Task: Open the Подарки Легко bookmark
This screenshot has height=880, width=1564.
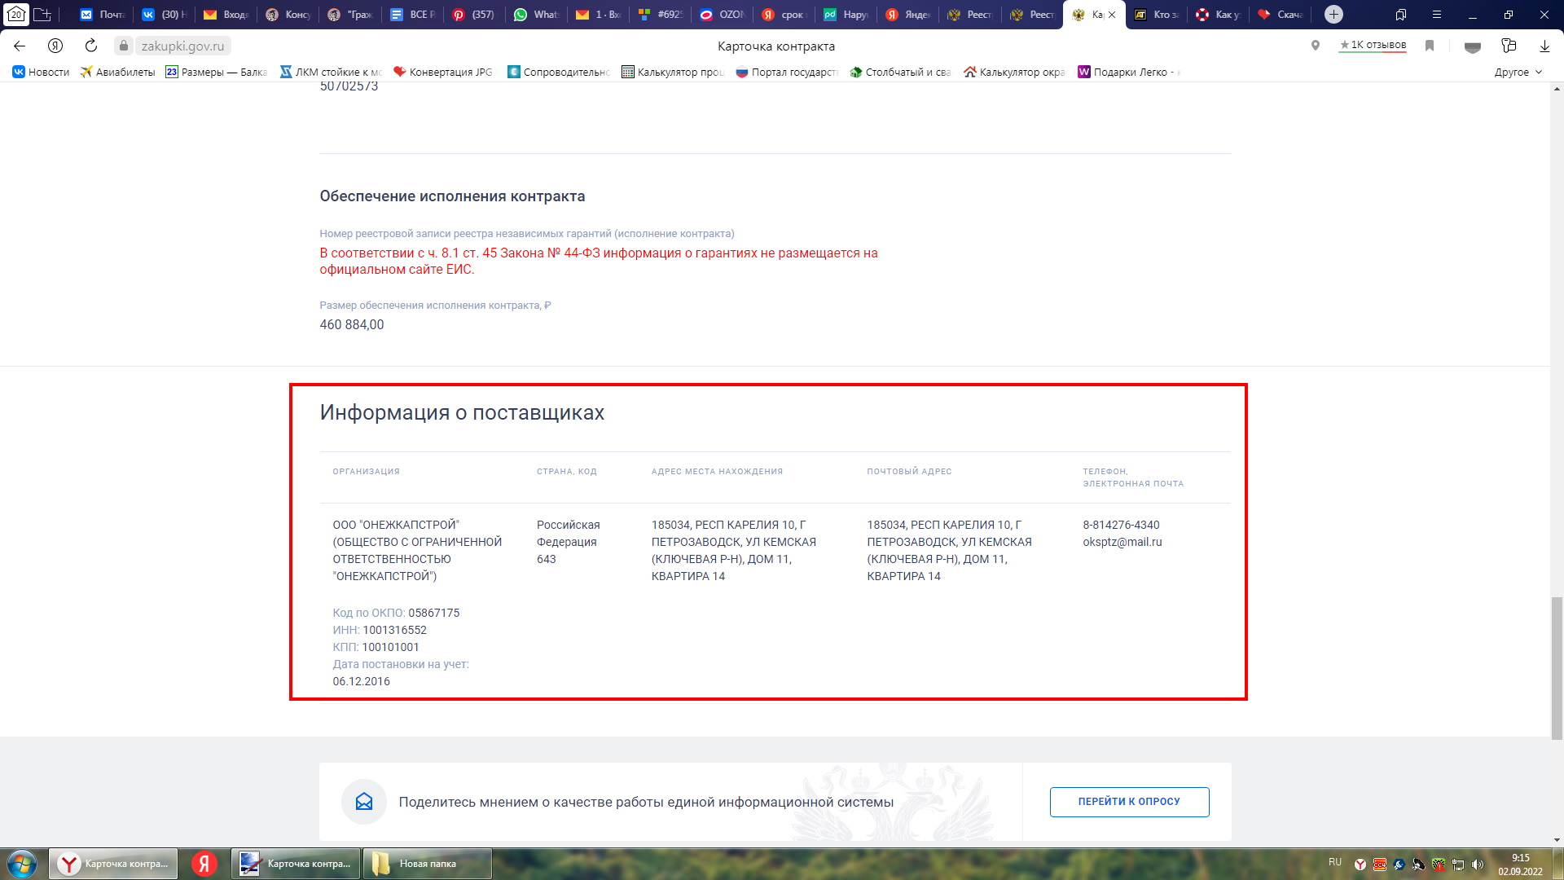Action: click(1129, 72)
